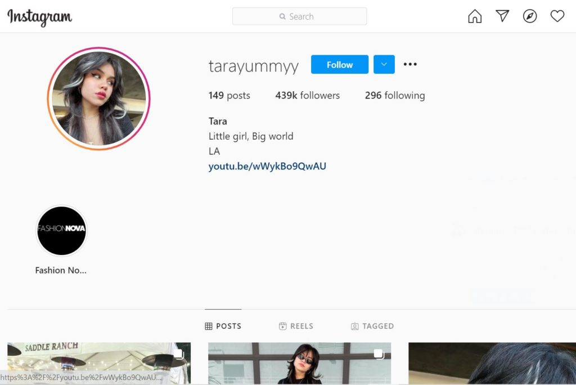The width and height of the screenshot is (576, 385).
Task: Click the tarayummyy username heading
Action: pyautogui.click(x=254, y=66)
